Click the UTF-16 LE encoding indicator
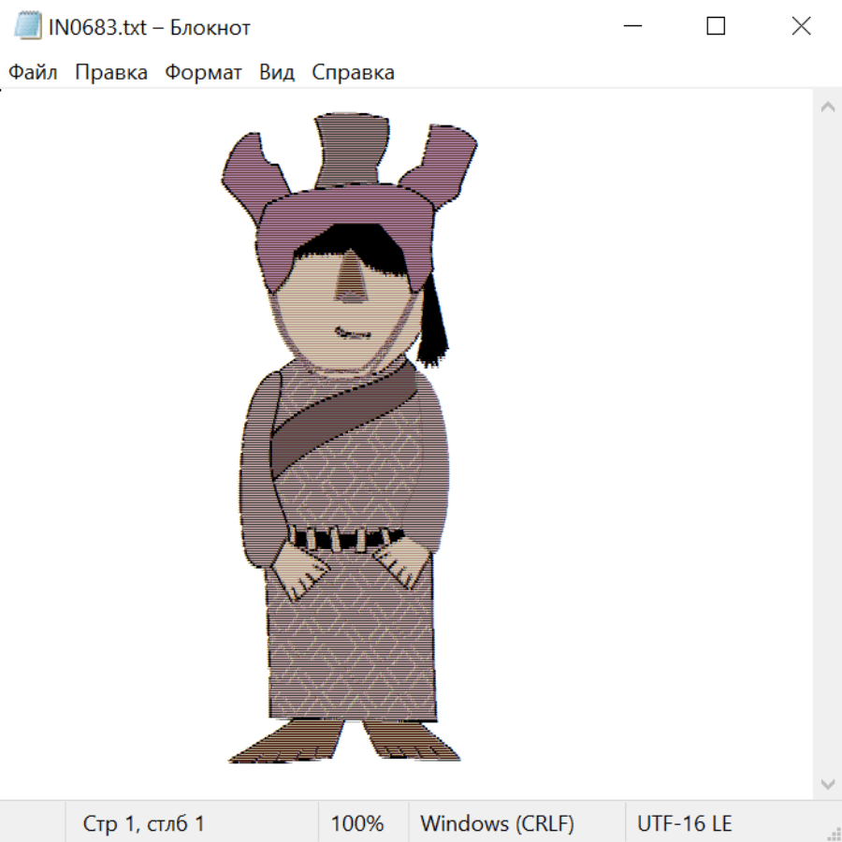This screenshot has height=842, width=842. coord(685,824)
